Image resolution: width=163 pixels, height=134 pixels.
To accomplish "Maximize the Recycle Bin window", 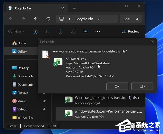I will click(x=127, y=6).
